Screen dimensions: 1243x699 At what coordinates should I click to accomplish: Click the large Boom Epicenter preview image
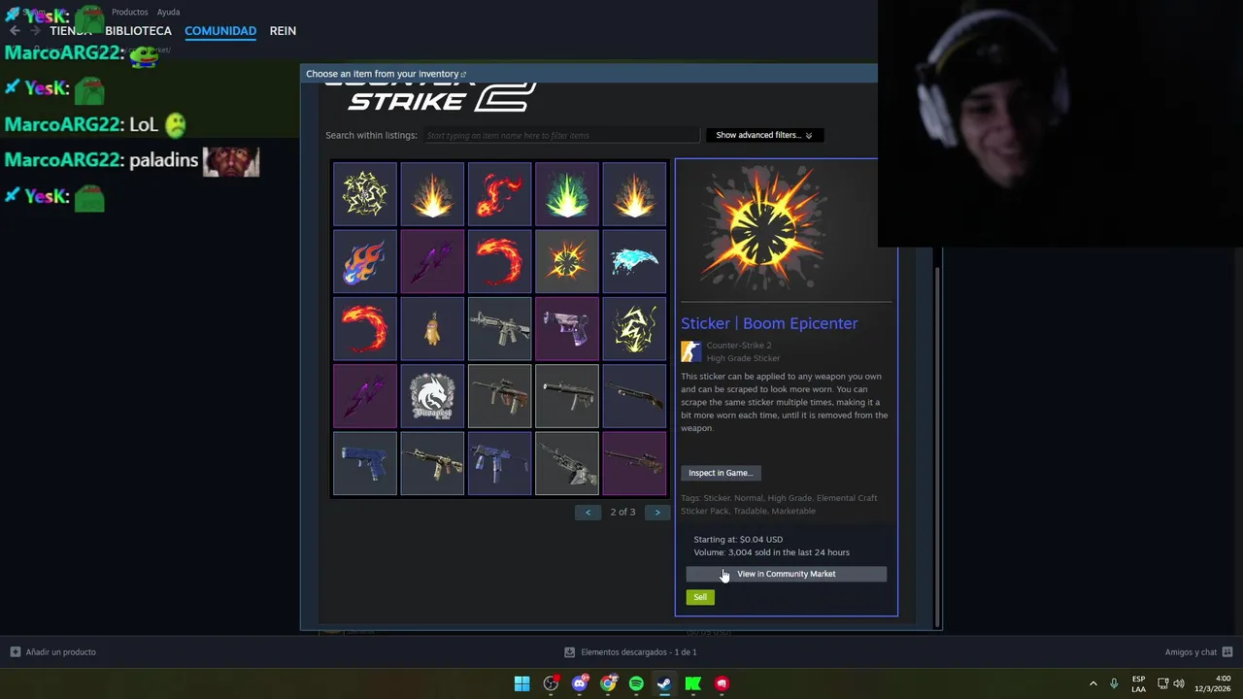[x=764, y=230]
